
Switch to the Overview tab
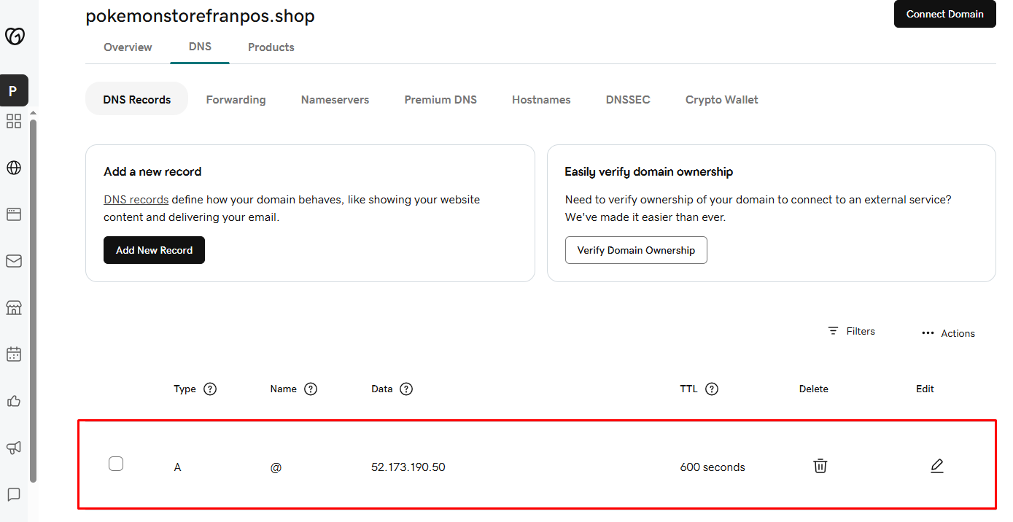(128, 47)
